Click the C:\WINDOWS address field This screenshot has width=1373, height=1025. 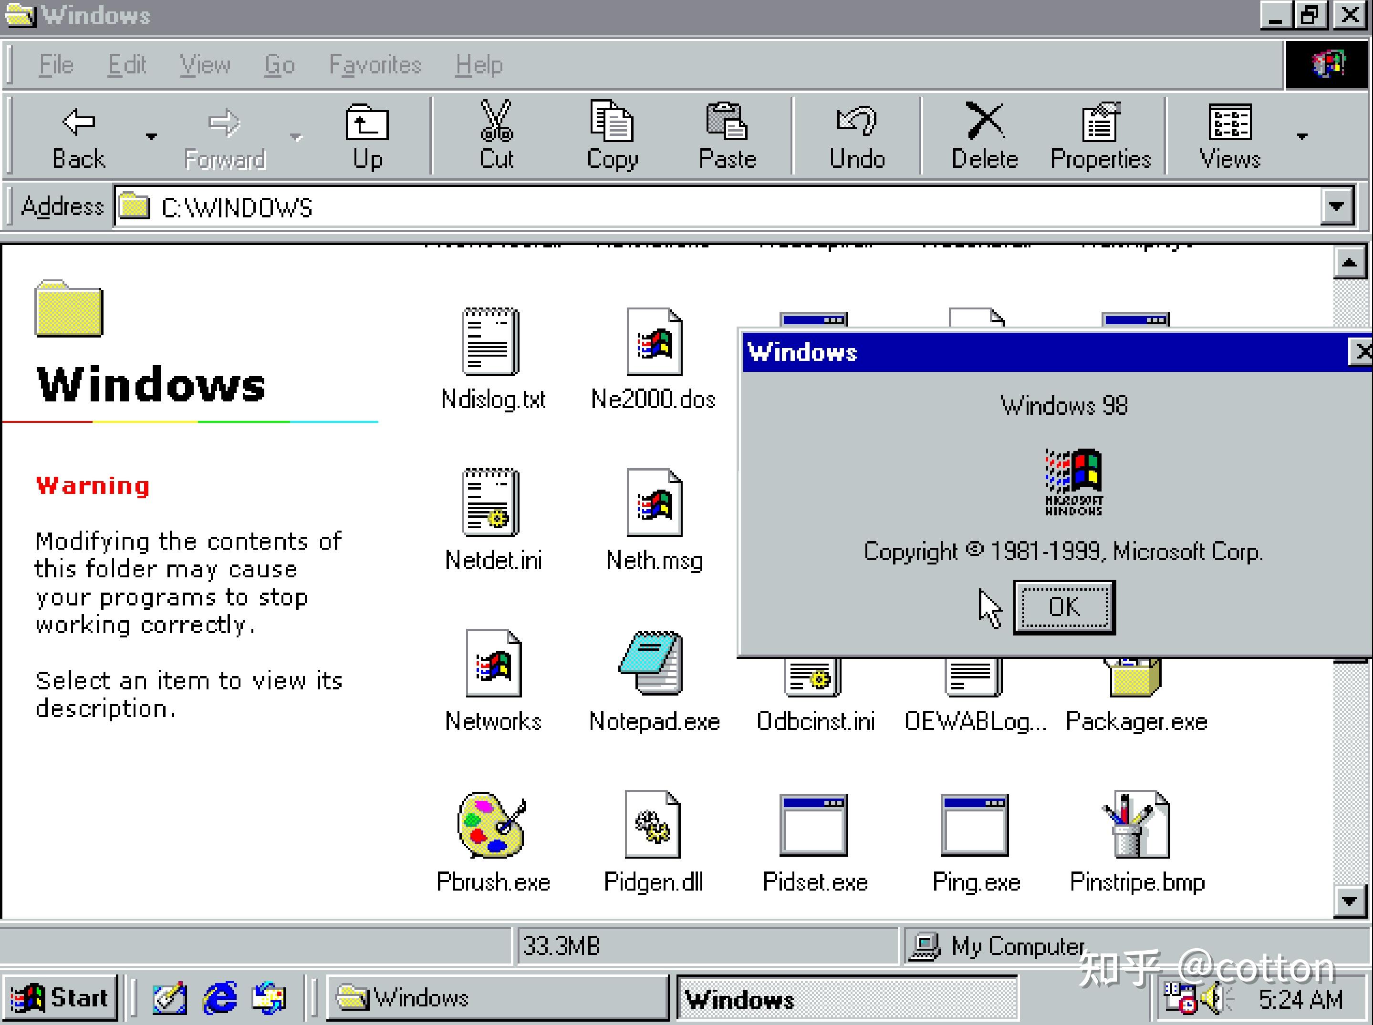pyautogui.click(x=717, y=206)
